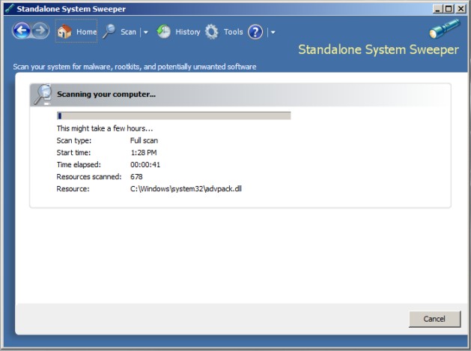Select resources scanned count '678'

(136, 177)
